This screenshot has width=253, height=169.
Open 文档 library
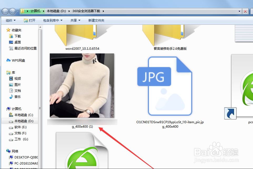pyautogui.click(x=18, y=91)
